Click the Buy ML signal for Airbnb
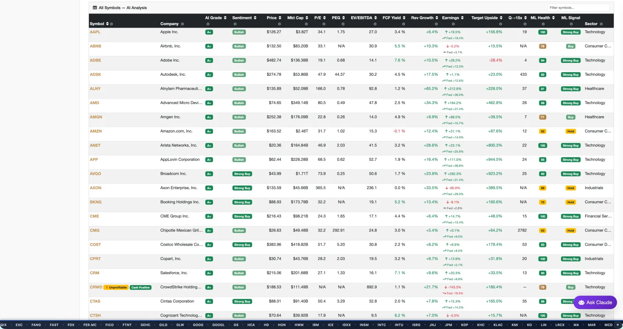Viewport: 623px width, 329px height. [571, 46]
